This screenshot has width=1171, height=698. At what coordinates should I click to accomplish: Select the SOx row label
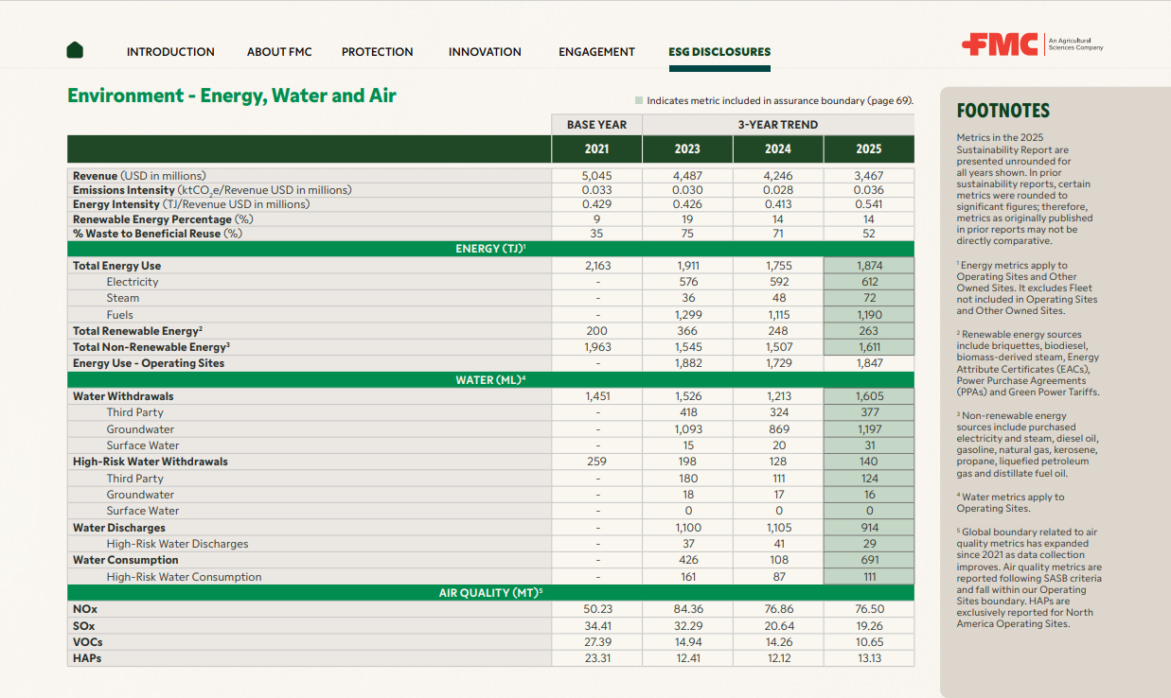pyautogui.click(x=84, y=626)
